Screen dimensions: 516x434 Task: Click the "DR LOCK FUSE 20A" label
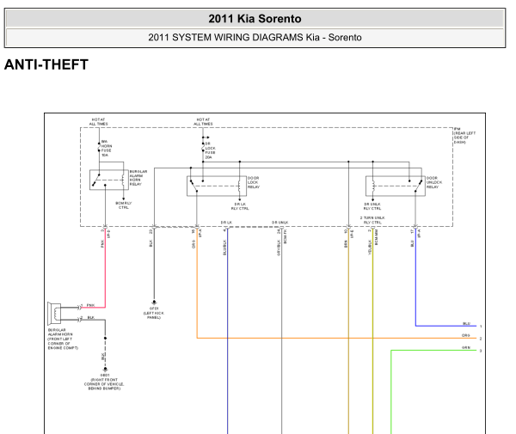(211, 150)
